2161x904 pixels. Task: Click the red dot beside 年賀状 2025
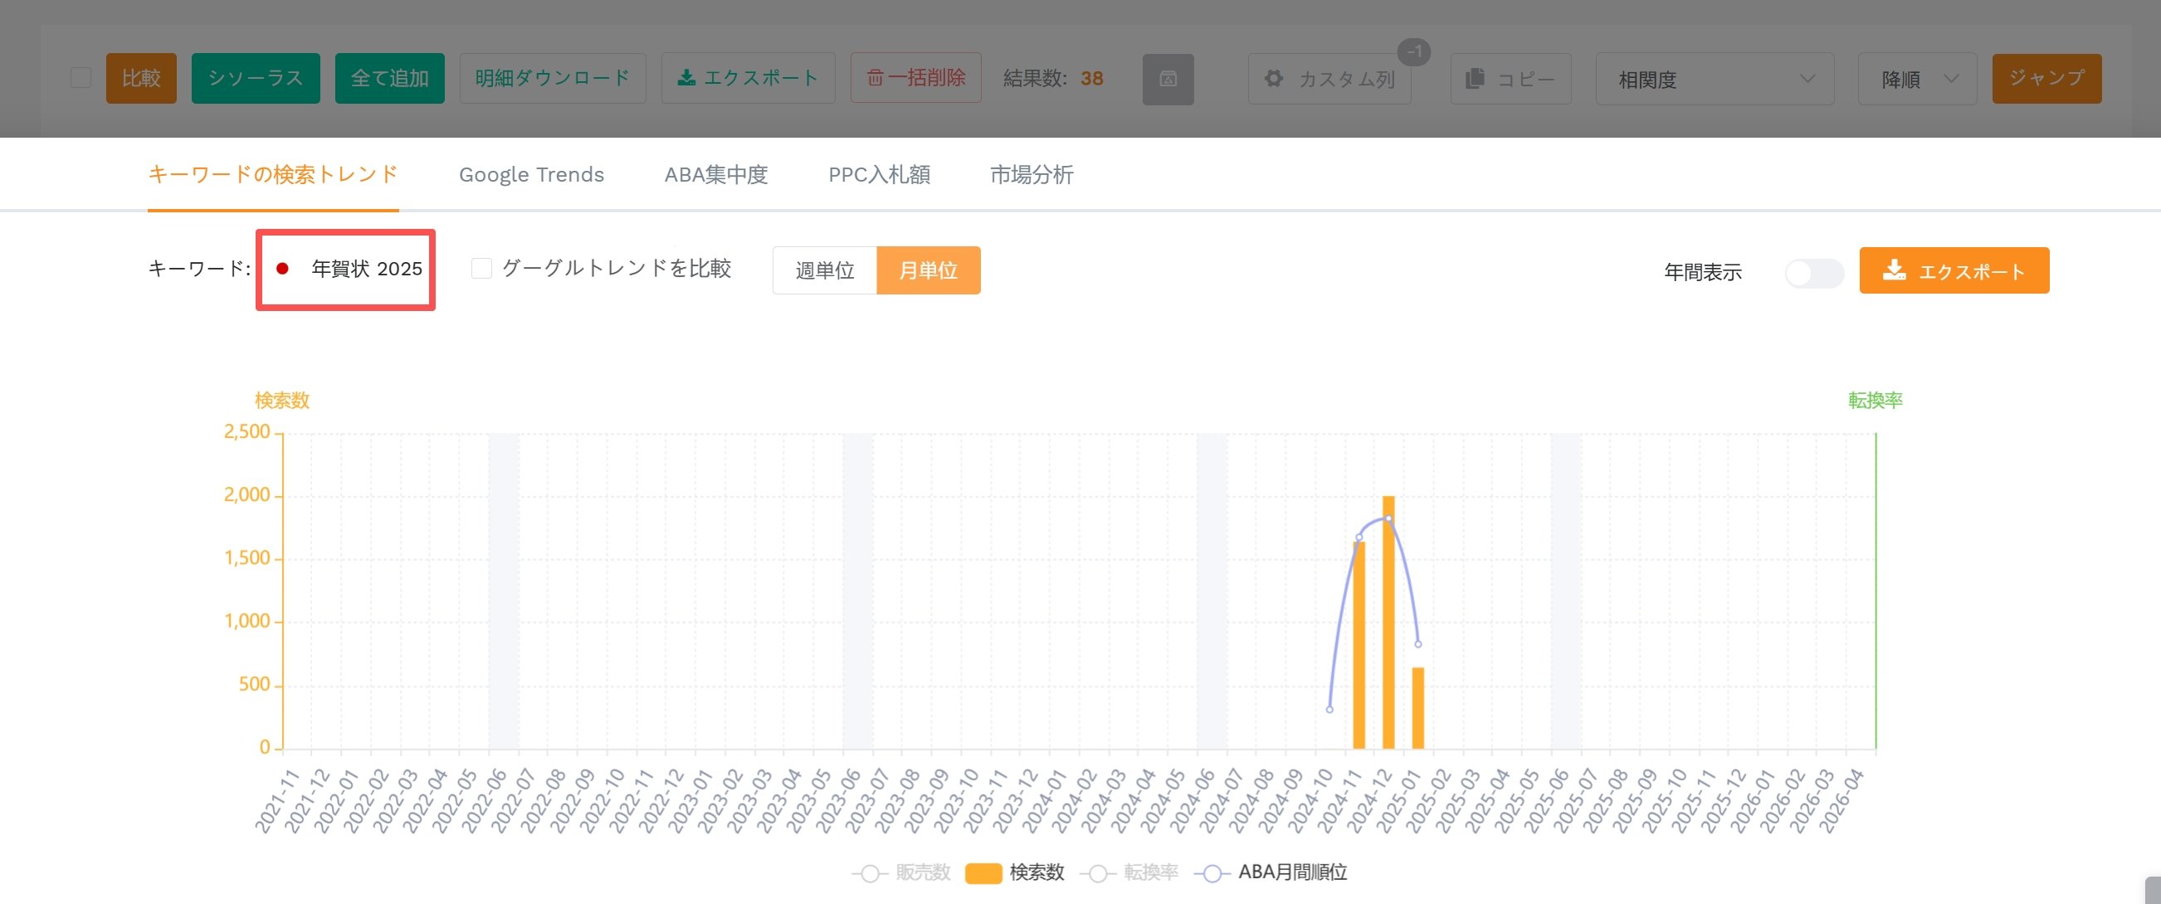[x=283, y=270]
